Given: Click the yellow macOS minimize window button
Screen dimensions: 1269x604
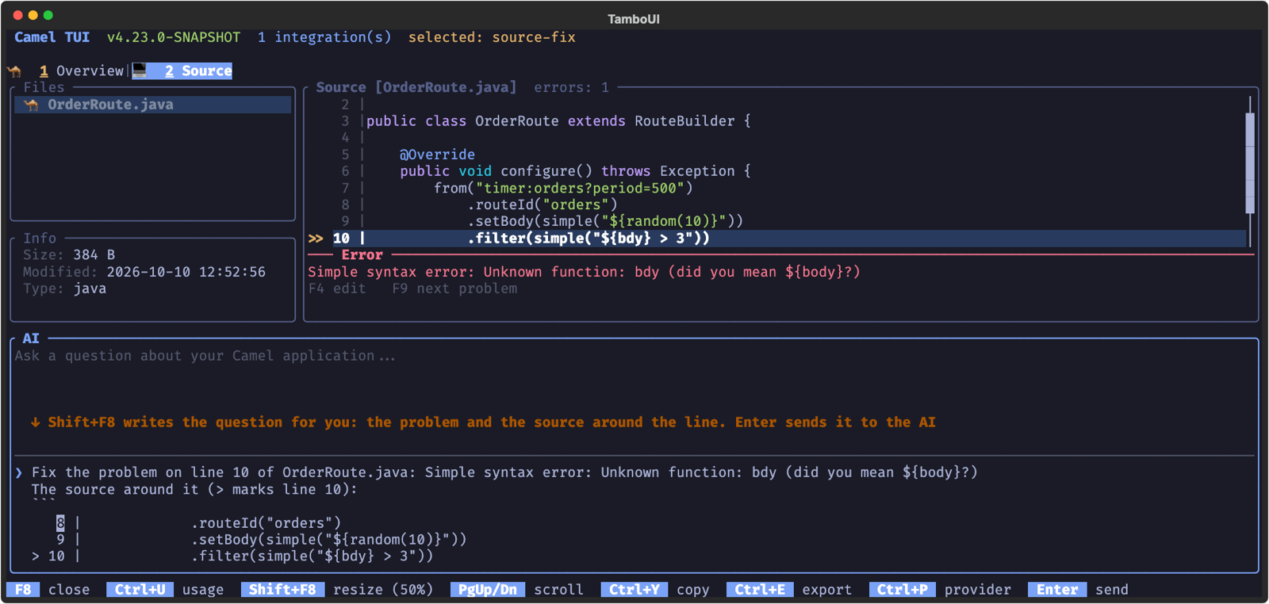Looking at the screenshot, I should click(33, 15).
